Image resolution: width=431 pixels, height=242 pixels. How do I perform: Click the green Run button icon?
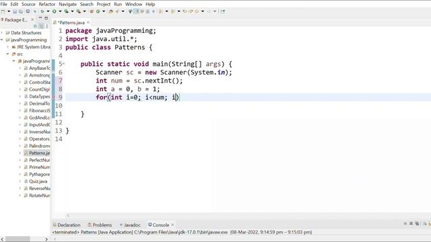pyautogui.click(x=55, y=11)
